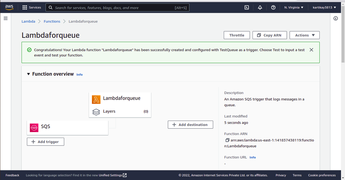Open the Actions dropdown
Image resolution: width=345 pixels, height=180 pixels.
[x=305, y=35]
